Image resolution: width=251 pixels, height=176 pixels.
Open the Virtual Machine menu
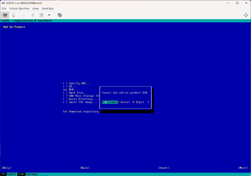(x=19, y=8)
